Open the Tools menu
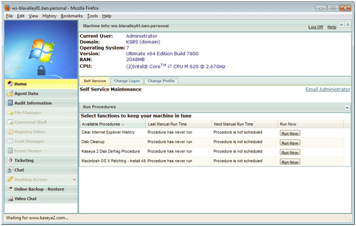356x226 pixels. tap(93, 16)
